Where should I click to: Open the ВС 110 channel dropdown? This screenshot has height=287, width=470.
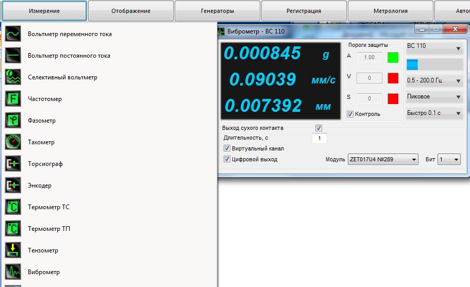434,47
